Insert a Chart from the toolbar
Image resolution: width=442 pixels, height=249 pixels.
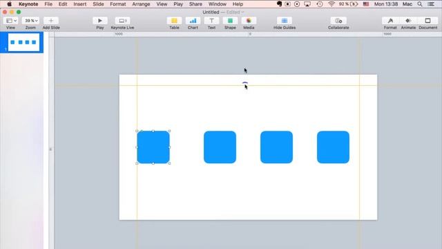(193, 21)
